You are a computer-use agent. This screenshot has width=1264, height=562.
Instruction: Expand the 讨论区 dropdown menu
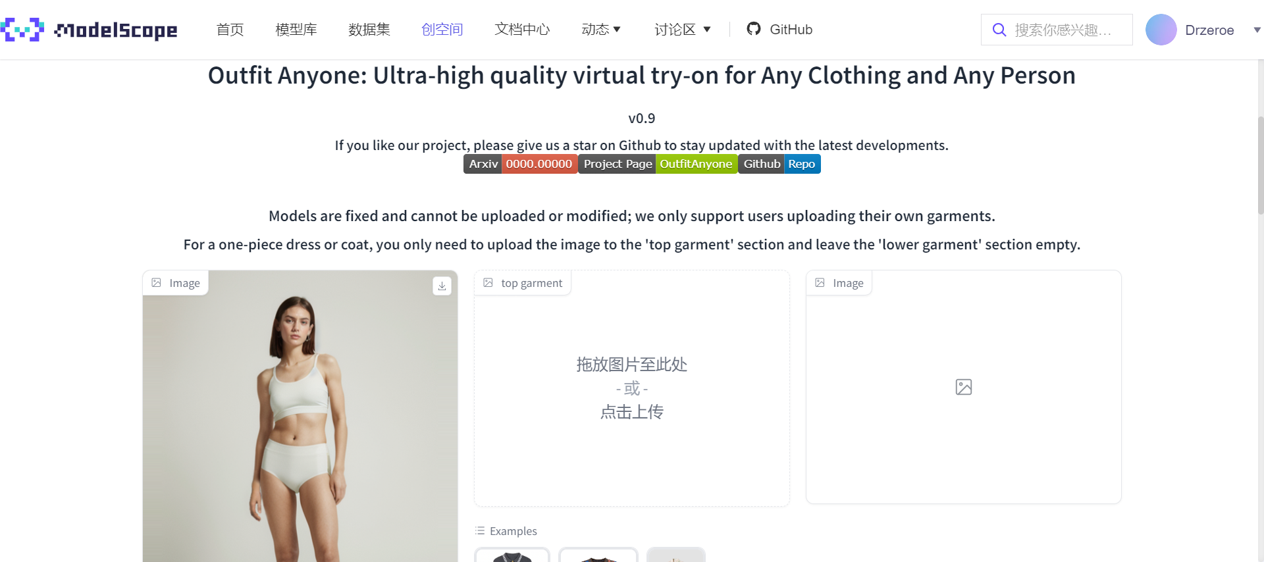point(683,30)
